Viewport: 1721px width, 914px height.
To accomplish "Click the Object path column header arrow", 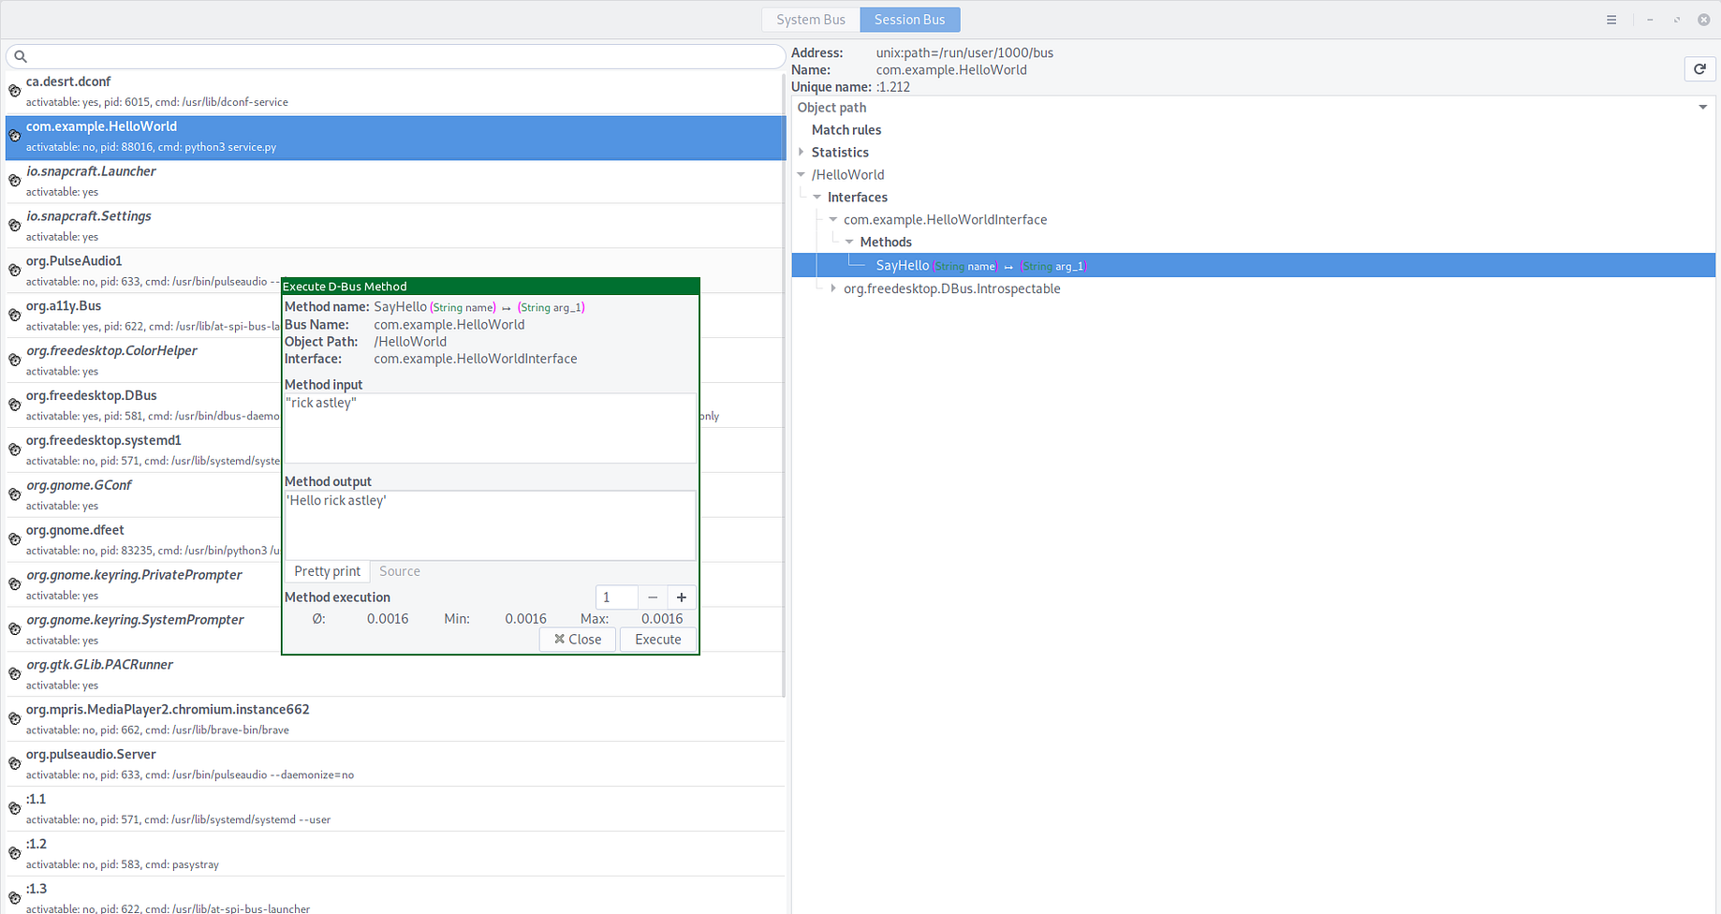I will pos(1703,108).
